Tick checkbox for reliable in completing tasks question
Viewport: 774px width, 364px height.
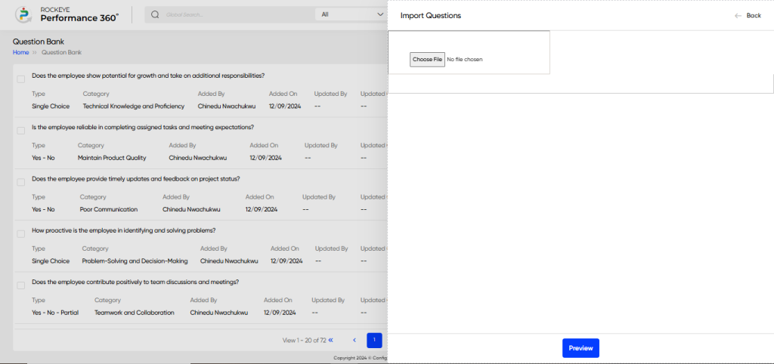tap(20, 131)
